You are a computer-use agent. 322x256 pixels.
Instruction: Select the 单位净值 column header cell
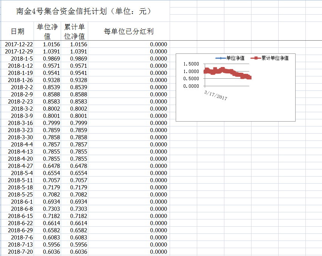pos(47,32)
